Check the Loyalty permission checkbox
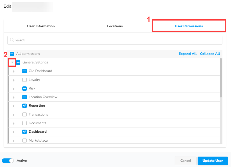Viewport: 231px width, 167px height. point(25,80)
